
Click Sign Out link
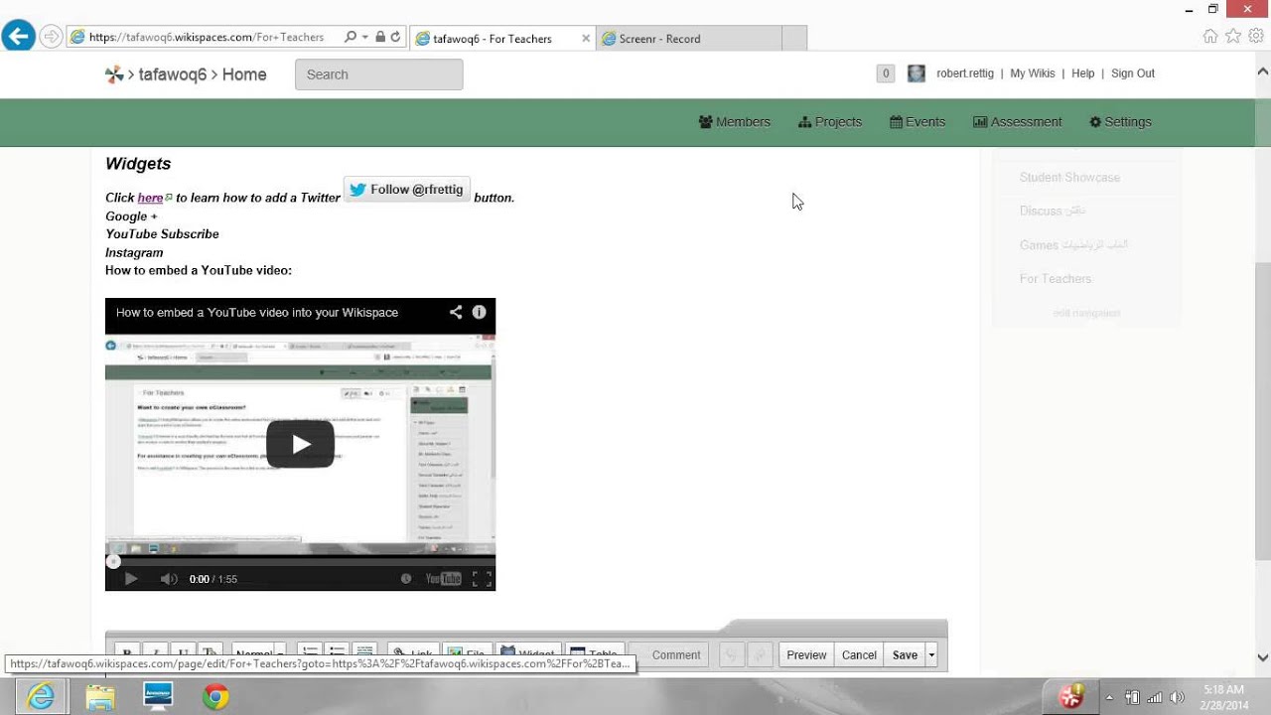[x=1133, y=73]
